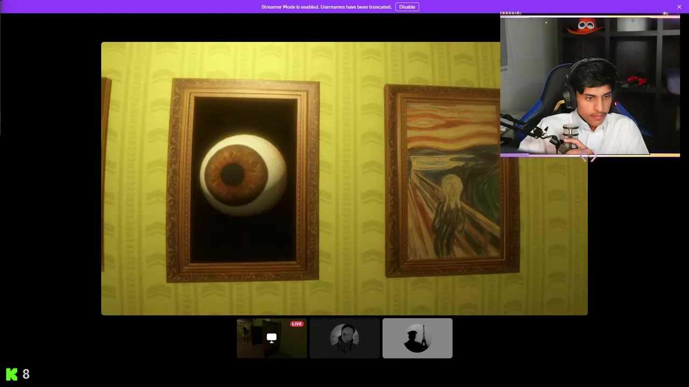
Task: Click the viewer count number 8
Action: (26, 374)
